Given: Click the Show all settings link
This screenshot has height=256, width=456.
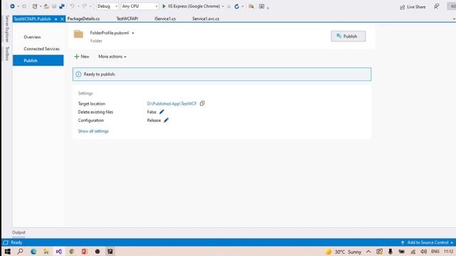Looking at the screenshot, I should click(93, 131).
